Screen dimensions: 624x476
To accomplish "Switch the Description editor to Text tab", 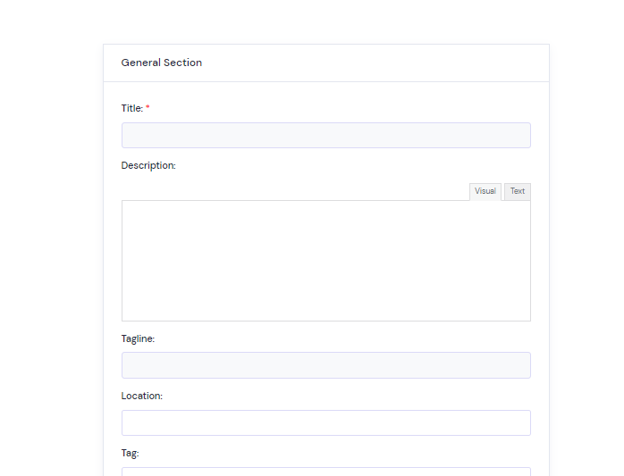I will [x=518, y=191].
